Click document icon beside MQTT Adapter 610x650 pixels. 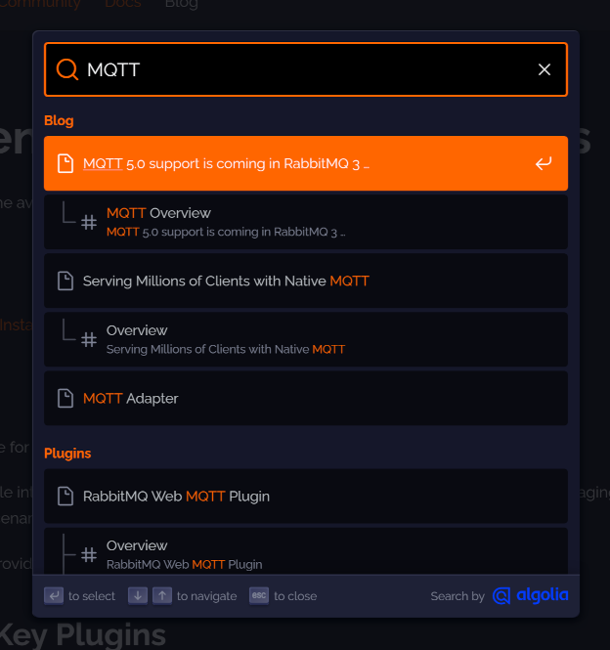[x=65, y=398]
